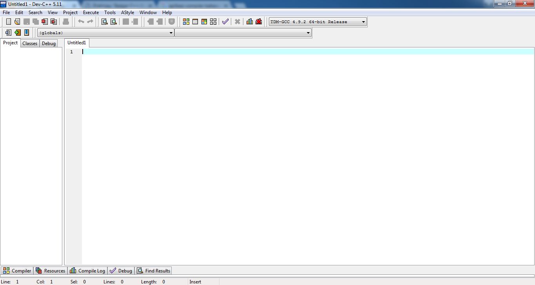Open the Debug tab in bottom panel
Image resolution: width=535 pixels, height=285 pixels.
(121, 271)
